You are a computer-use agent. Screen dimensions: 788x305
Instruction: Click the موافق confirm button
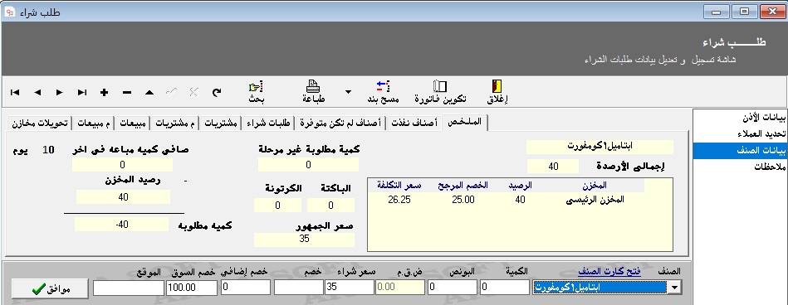(51, 288)
